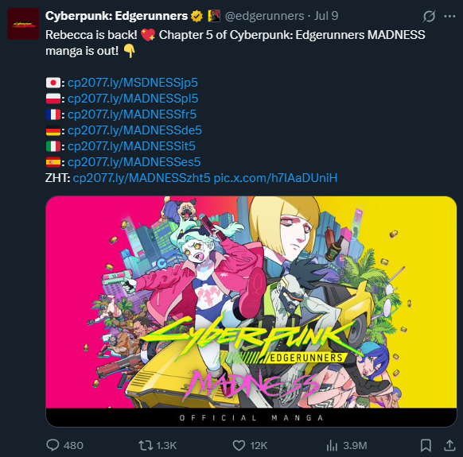Viewport: 463px width, 457px height.
Task: Open the ZHT MADNESSzht5 link
Action: tap(142, 178)
